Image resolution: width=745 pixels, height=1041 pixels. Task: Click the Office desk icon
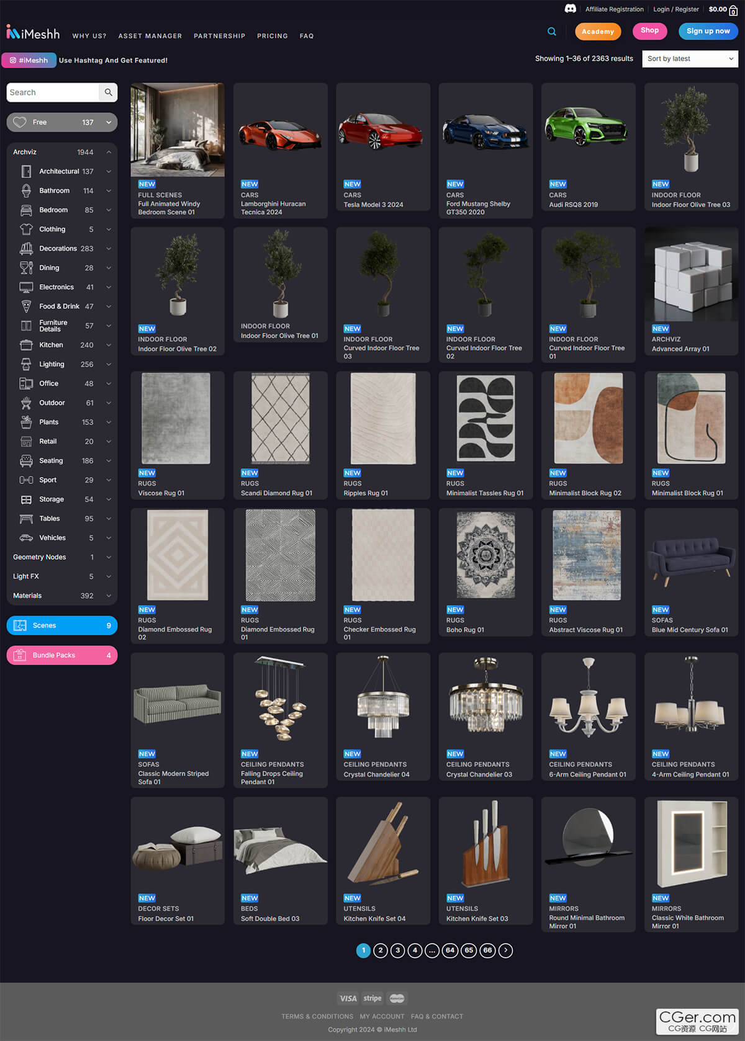26,383
